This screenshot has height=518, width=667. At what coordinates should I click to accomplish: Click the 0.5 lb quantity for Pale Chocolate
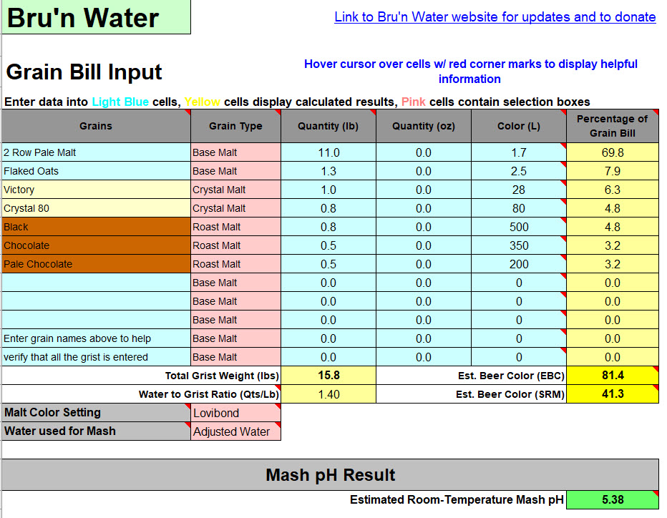(328, 264)
